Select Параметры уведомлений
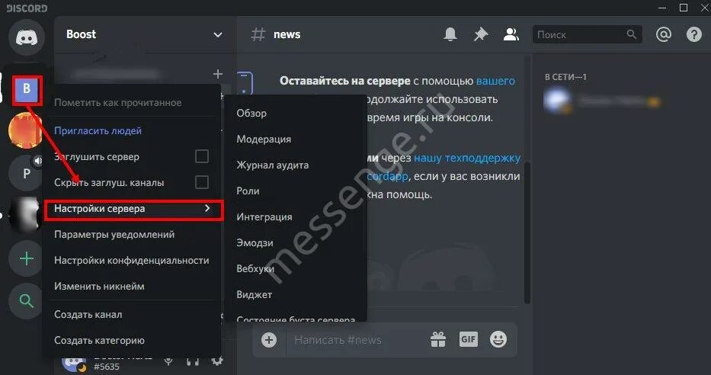The width and height of the screenshot is (711, 375). 114,235
